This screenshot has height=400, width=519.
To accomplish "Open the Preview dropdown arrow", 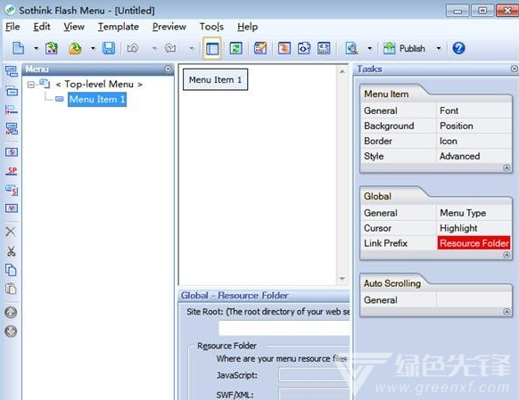I will [370, 49].
